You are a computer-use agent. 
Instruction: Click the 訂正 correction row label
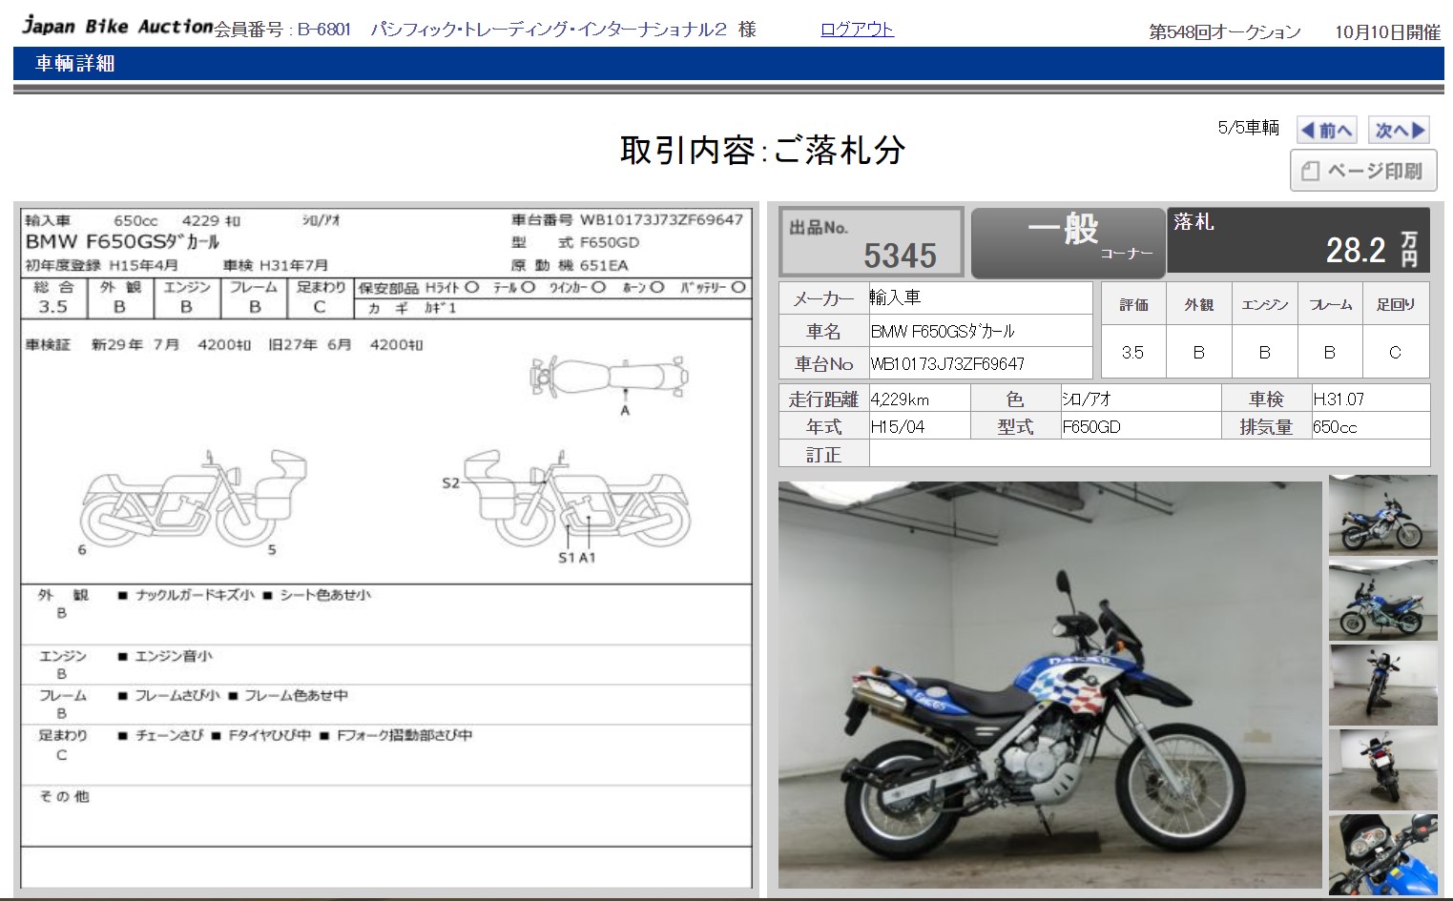point(823,455)
